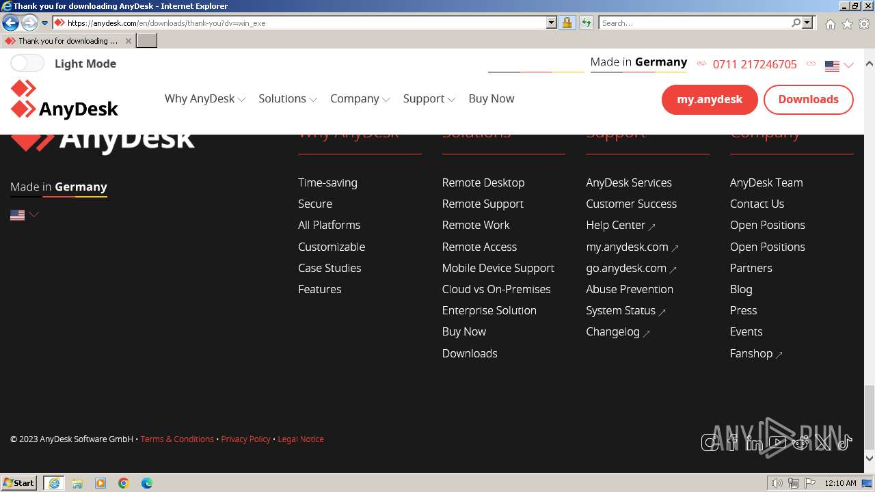The height and width of the screenshot is (492, 875).
Task: Open footer language chevron dropdown
Action: tap(33, 215)
